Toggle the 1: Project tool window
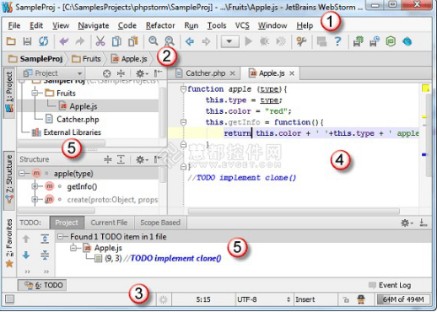 click(x=9, y=93)
